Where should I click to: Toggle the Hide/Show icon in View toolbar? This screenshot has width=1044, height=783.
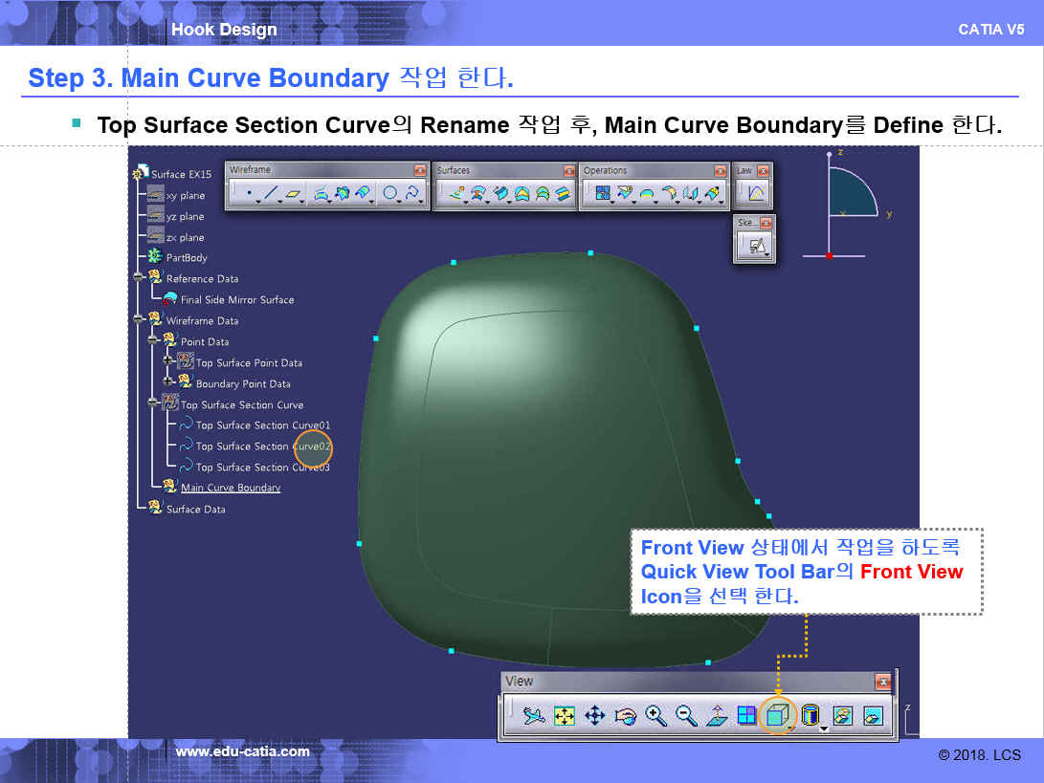coord(842,715)
